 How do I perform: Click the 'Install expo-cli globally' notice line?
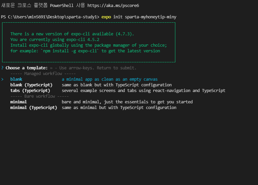88,45
